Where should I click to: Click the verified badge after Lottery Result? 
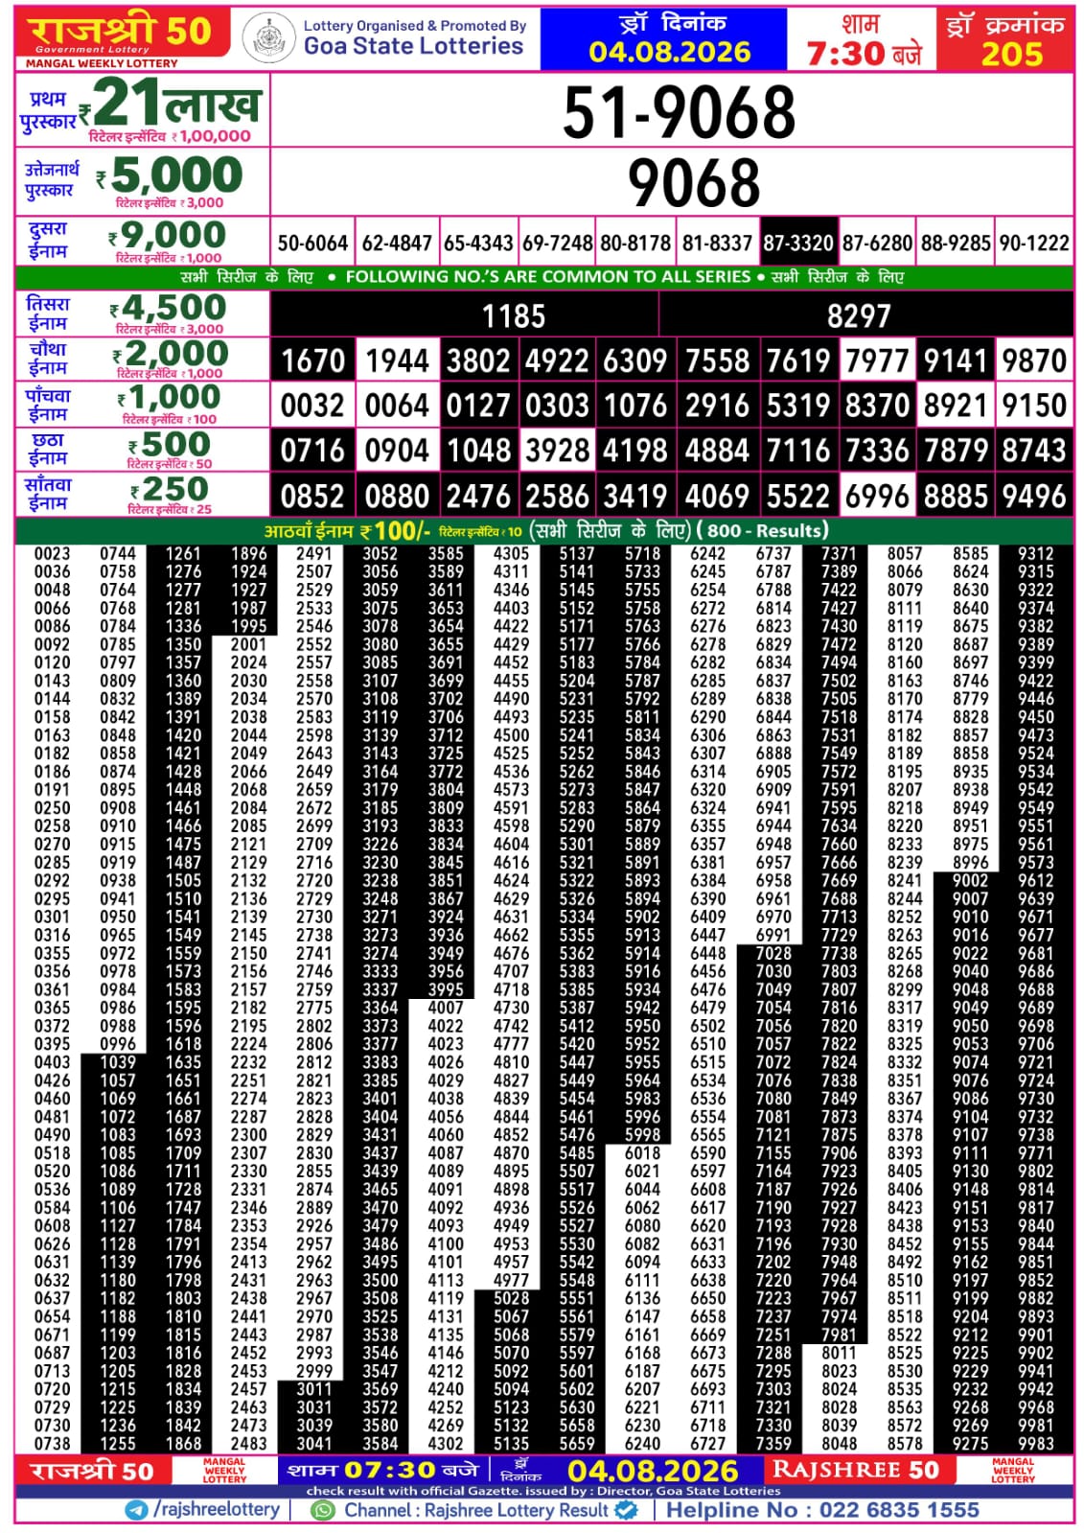(x=626, y=1509)
